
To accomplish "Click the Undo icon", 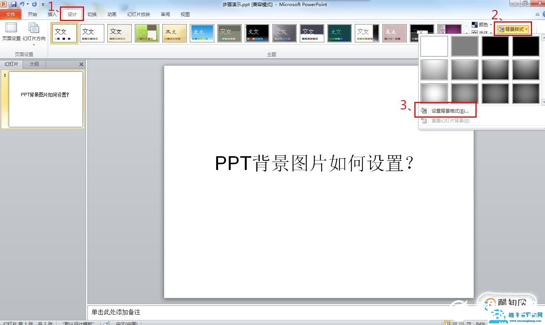I will tap(23, 4).
